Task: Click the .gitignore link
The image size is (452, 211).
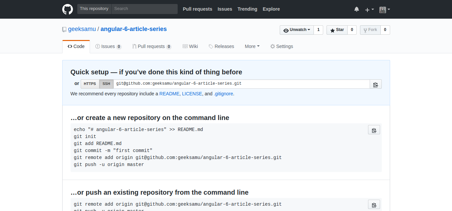Action: tap(223, 94)
